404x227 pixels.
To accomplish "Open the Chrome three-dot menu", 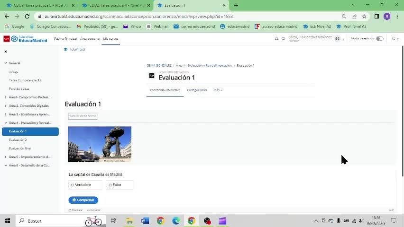I will [397, 17].
